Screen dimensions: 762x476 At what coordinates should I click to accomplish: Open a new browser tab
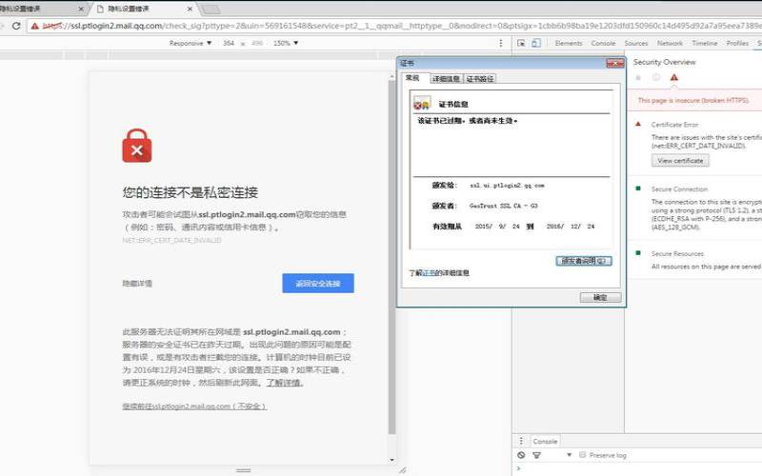tap(211, 9)
